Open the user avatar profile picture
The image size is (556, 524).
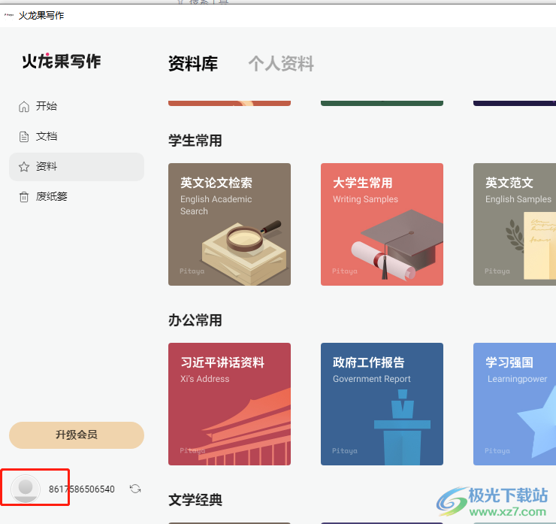[26, 489]
